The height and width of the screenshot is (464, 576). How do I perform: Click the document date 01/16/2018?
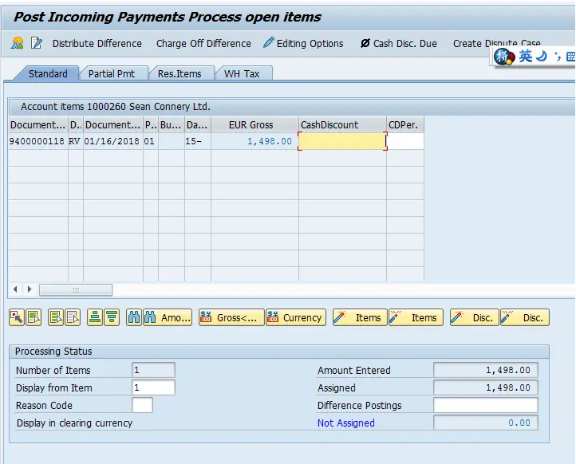(112, 141)
